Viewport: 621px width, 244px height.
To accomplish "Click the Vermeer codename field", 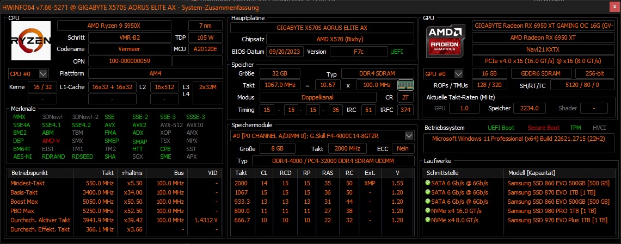I will (130, 49).
